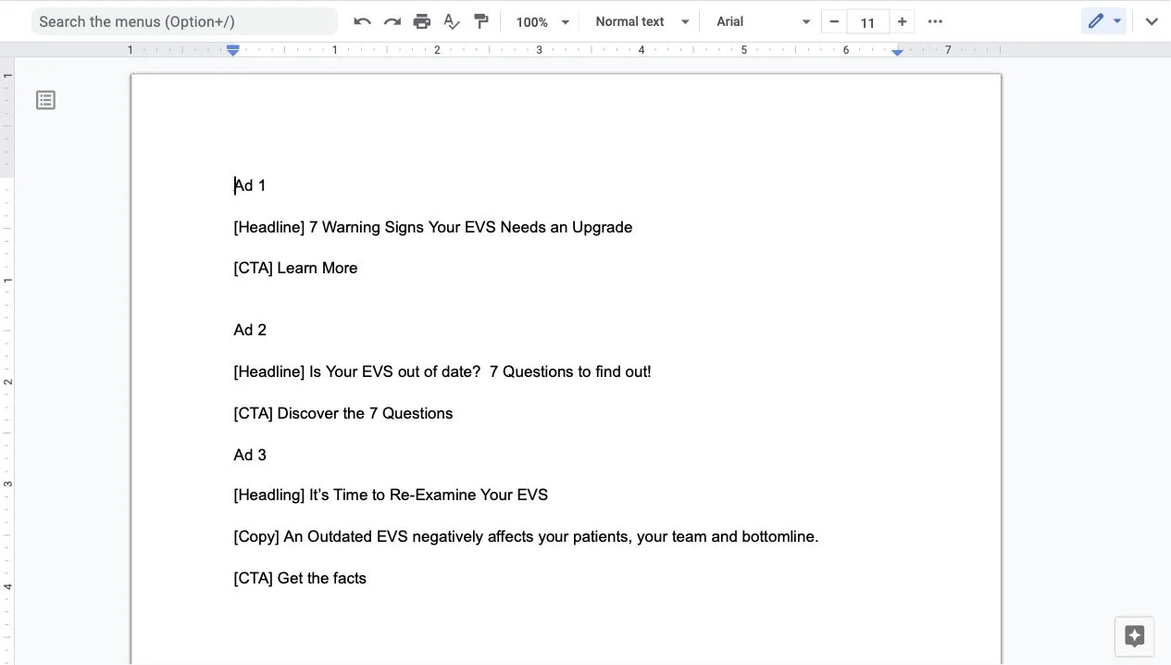Click the '[CTA] Get the facts' line
1171x665 pixels.
tap(300, 578)
